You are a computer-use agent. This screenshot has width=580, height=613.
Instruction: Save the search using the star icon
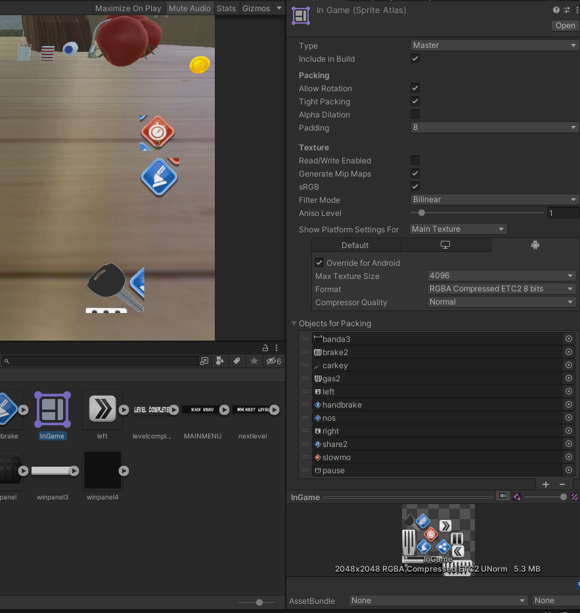point(253,360)
